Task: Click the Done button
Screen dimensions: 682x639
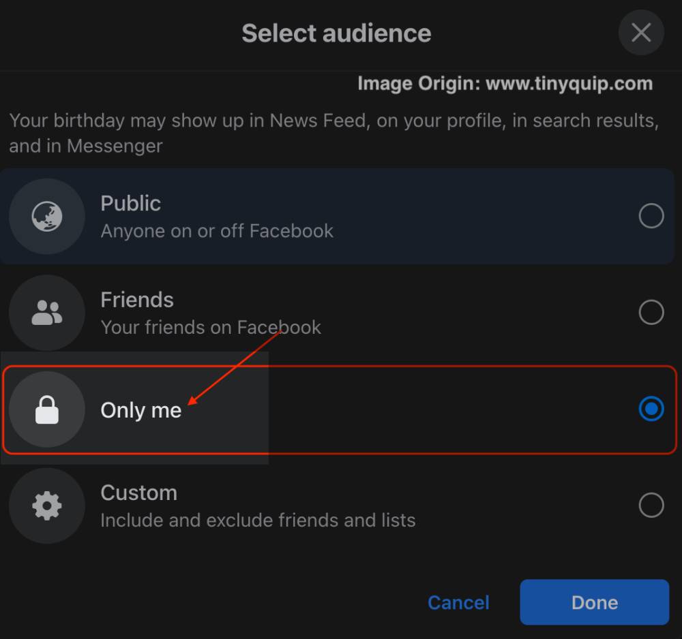Action: click(593, 602)
